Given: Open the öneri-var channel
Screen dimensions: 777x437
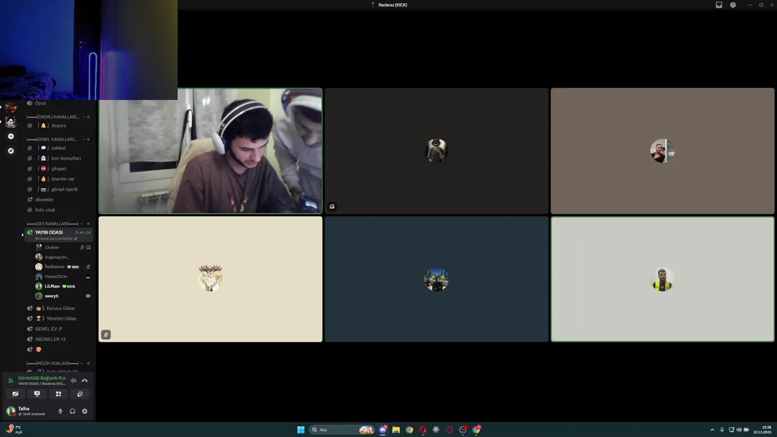Looking at the screenshot, I should (x=58, y=179).
